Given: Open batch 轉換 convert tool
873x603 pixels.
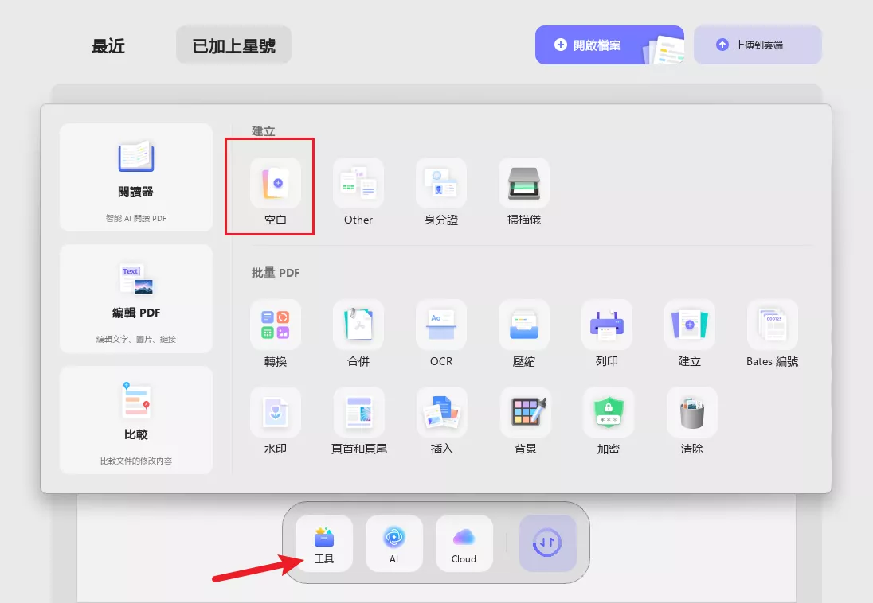Looking at the screenshot, I should point(275,325).
